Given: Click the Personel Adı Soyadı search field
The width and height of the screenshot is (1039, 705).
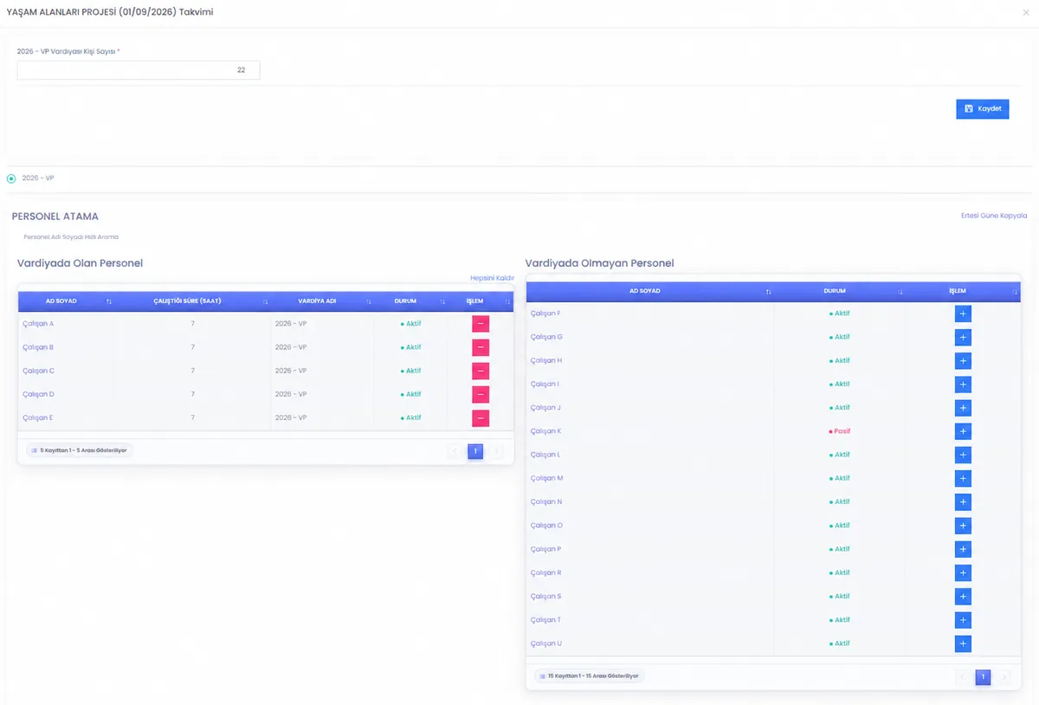Looking at the screenshot, I should 71,236.
